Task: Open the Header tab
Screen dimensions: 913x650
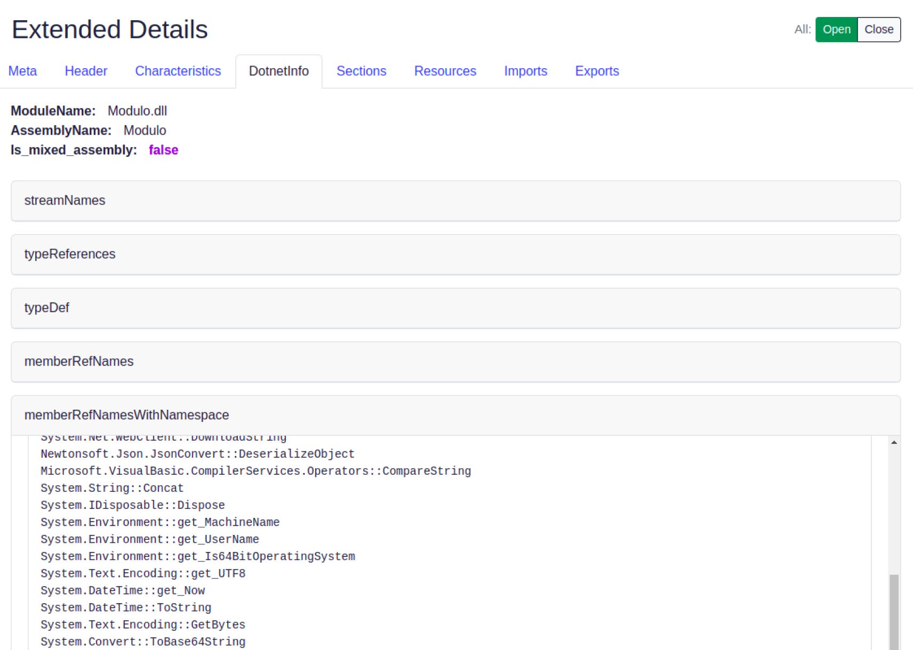Action: (x=86, y=71)
